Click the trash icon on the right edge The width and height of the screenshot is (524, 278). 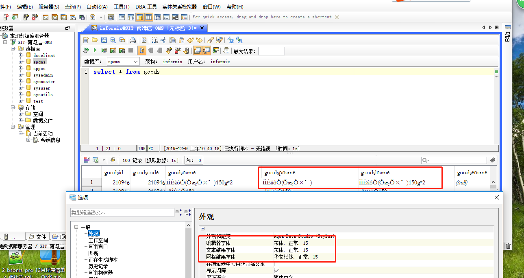(508, 246)
